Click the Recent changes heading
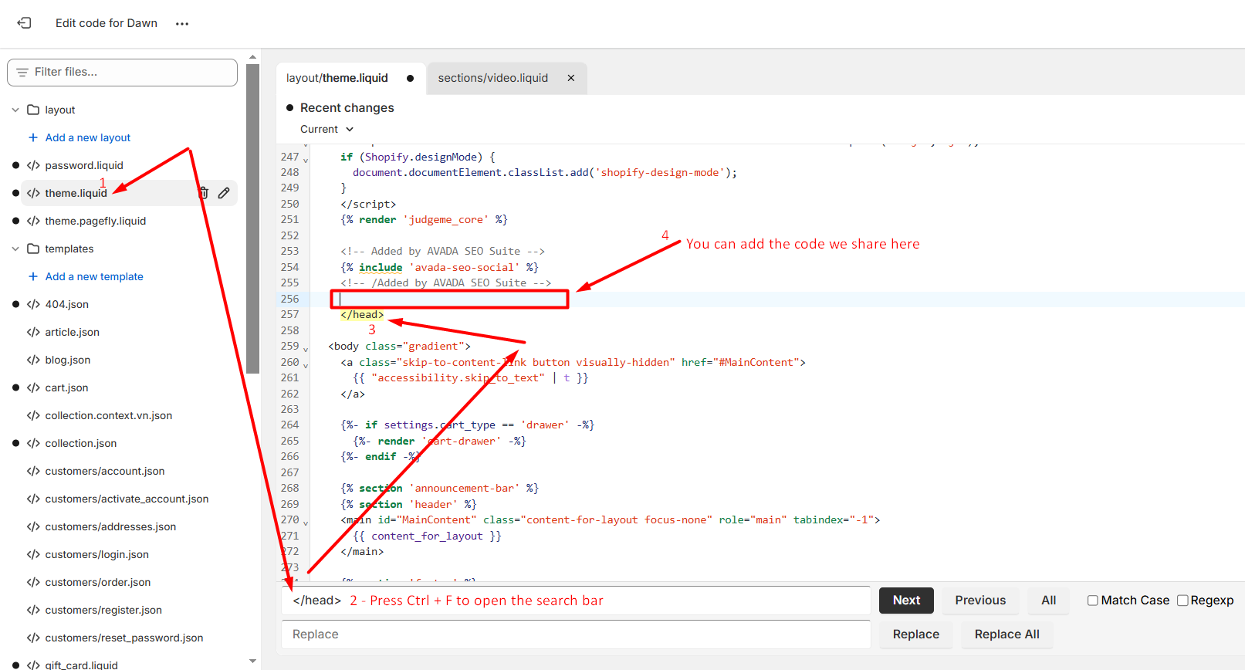 click(x=347, y=108)
